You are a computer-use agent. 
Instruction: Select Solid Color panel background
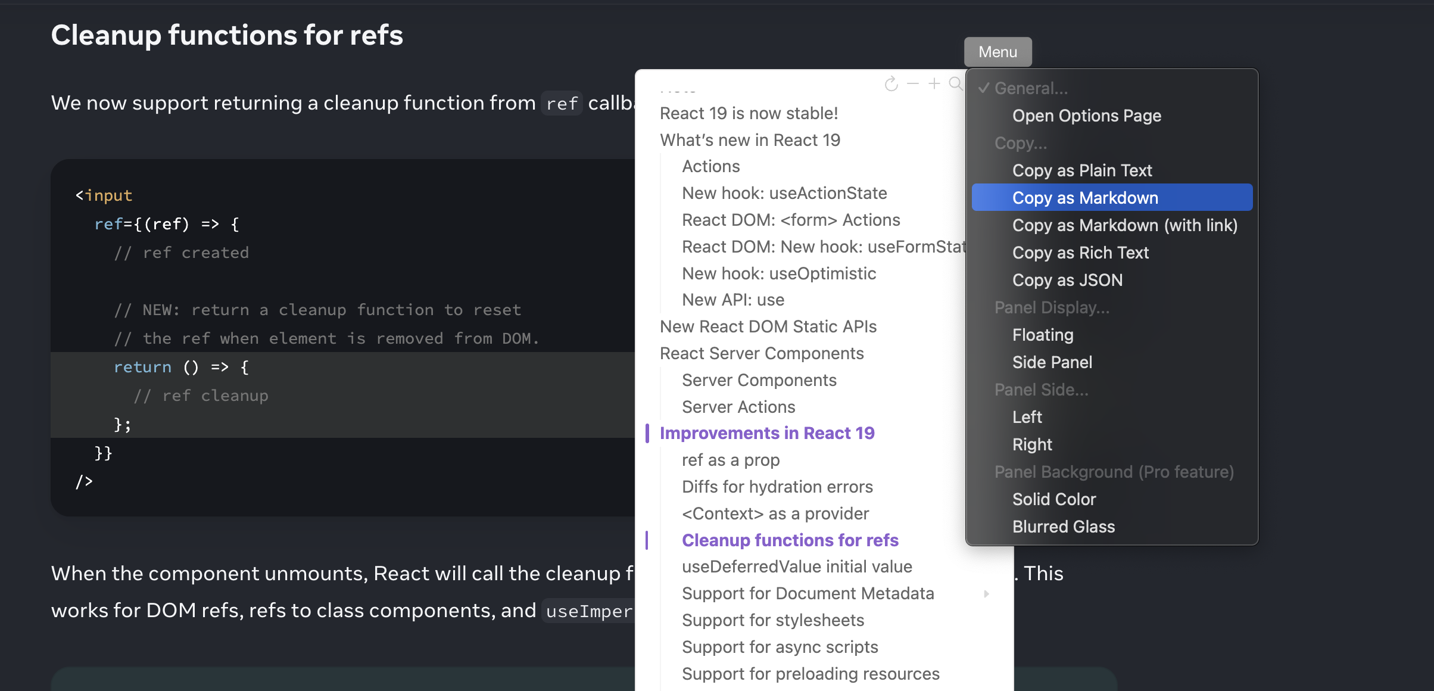[x=1053, y=499]
